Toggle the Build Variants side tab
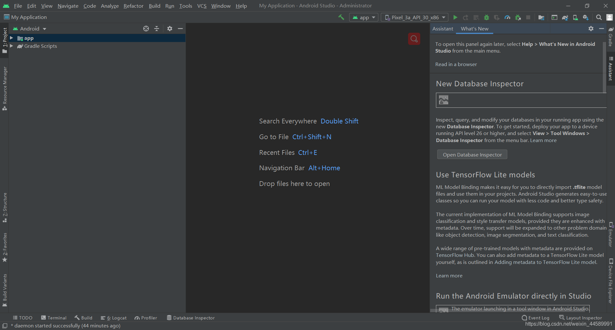The image size is (615, 330). (x=4, y=290)
